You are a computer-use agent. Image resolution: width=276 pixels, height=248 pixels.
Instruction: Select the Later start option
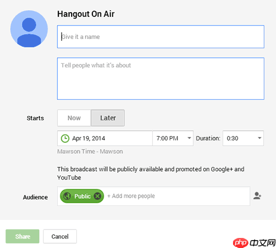tap(108, 118)
